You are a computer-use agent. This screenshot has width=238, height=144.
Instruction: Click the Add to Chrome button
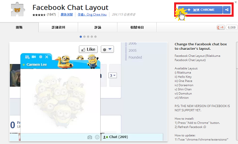pos(200,10)
